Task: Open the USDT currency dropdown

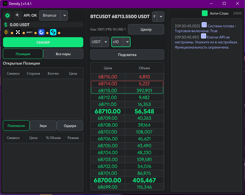Action: coord(99,42)
